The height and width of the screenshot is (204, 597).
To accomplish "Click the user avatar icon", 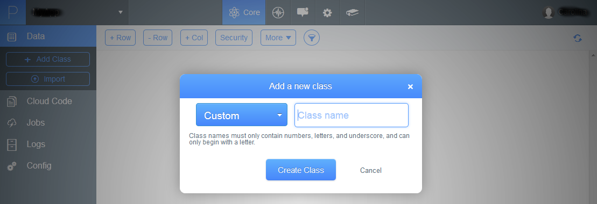I will tap(548, 12).
